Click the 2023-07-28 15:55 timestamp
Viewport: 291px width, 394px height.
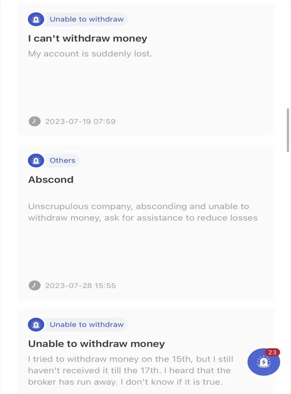(80, 286)
